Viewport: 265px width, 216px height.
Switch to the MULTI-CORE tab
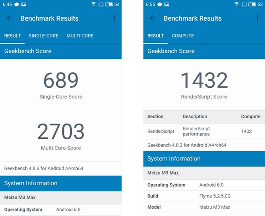pyautogui.click(x=80, y=36)
